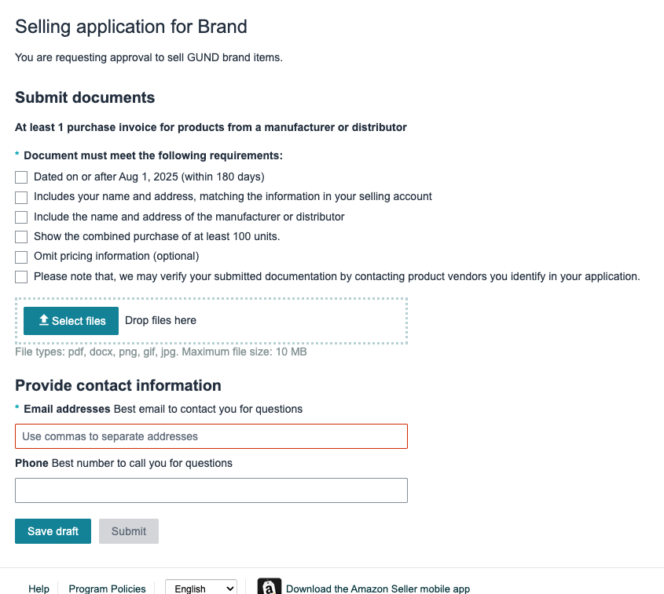This screenshot has width=664, height=594.
Task: Click into the Phone number field
Action: coord(211,490)
